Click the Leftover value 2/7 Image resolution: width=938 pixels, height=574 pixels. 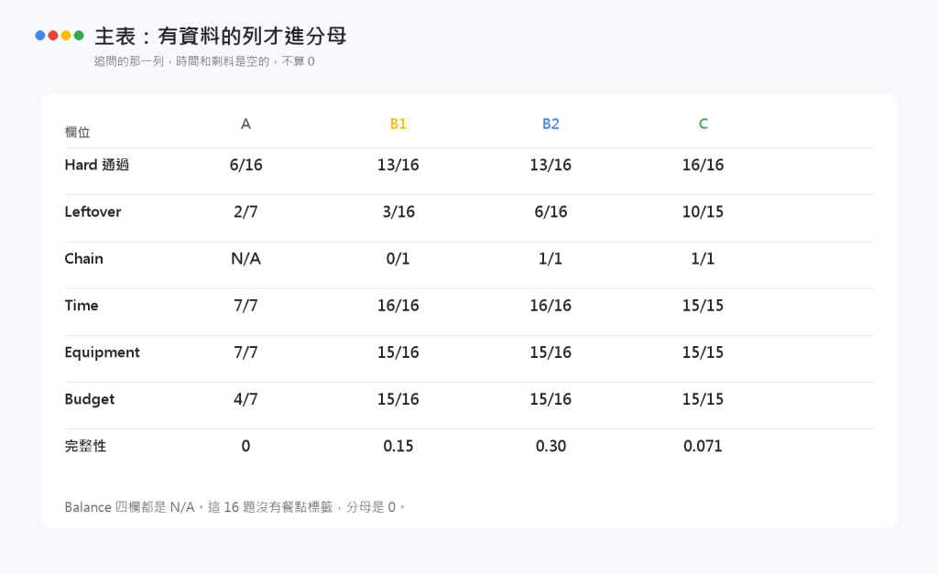pyautogui.click(x=245, y=211)
